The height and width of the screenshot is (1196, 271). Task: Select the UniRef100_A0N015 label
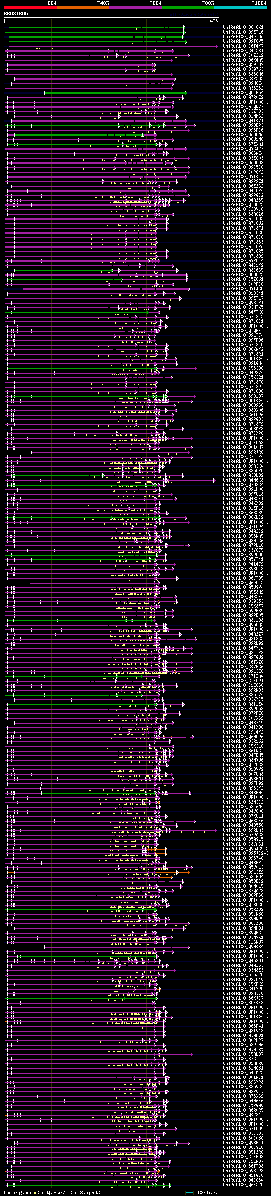243,886
